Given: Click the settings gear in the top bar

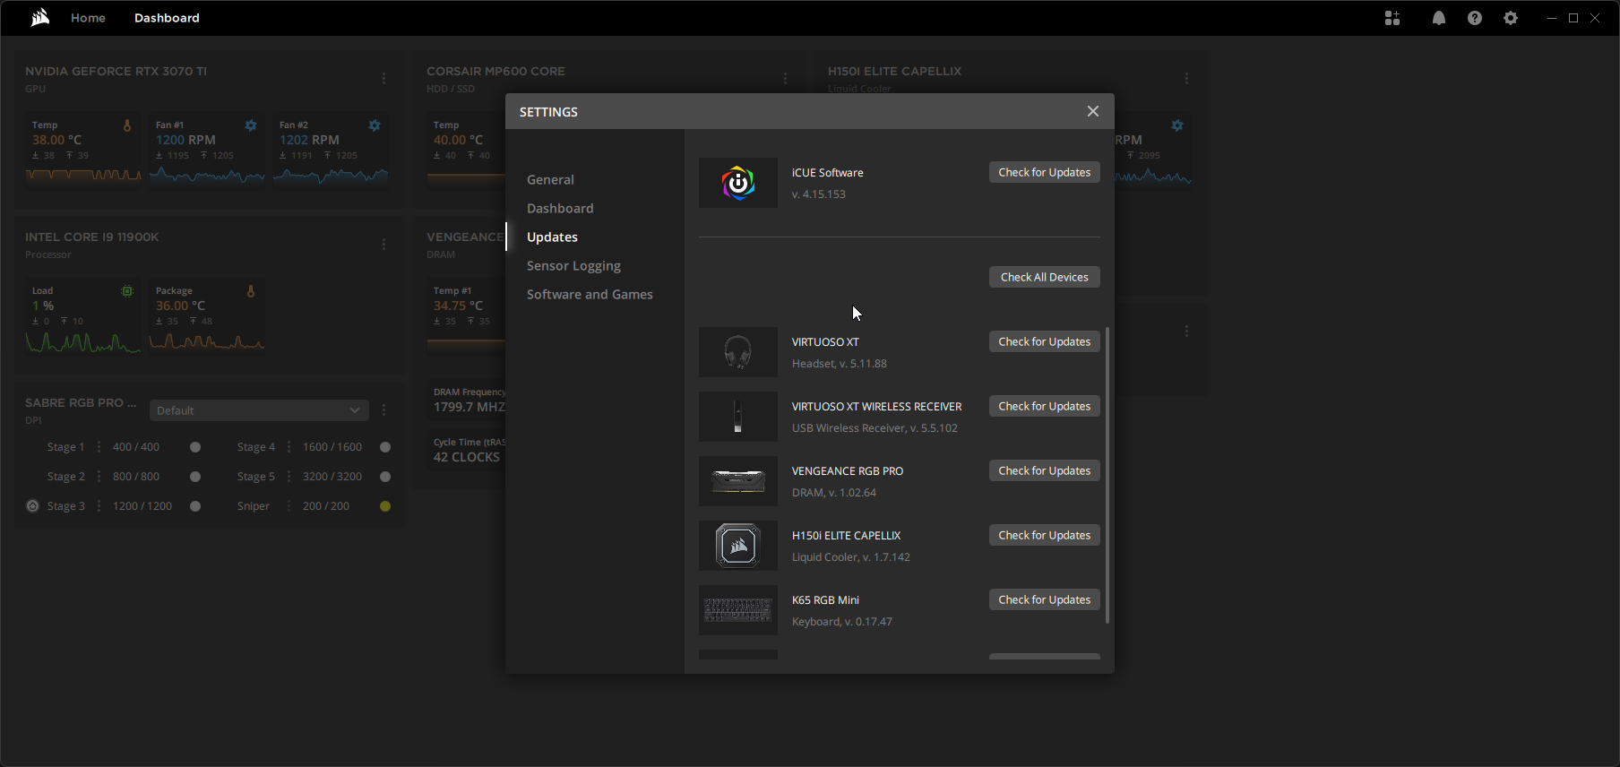Looking at the screenshot, I should tap(1511, 18).
